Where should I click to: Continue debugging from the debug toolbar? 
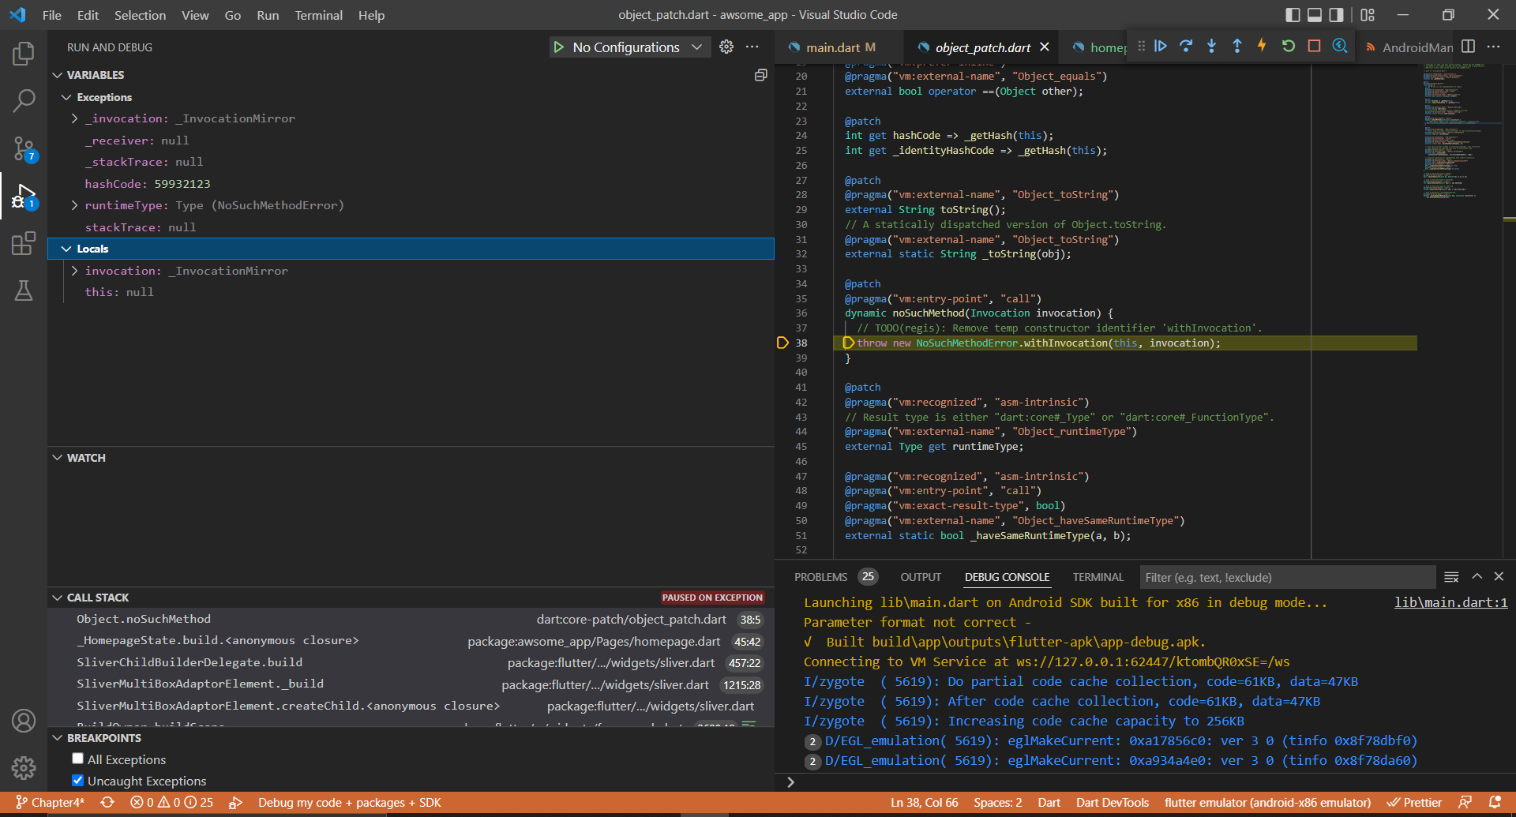(1161, 47)
